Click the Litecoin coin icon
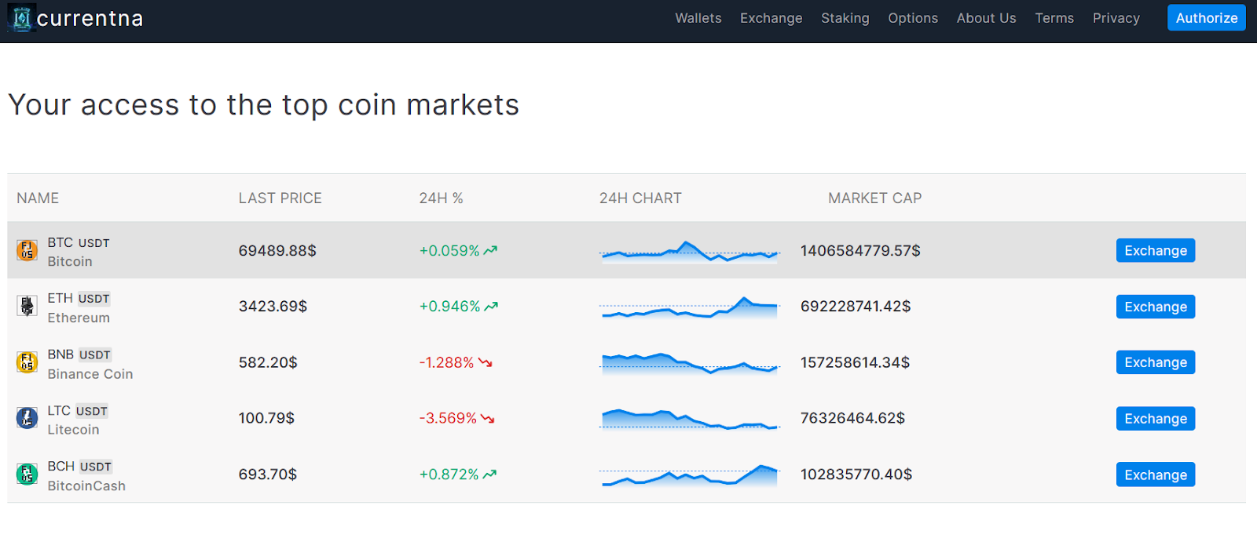The height and width of the screenshot is (538, 1257). [27, 418]
